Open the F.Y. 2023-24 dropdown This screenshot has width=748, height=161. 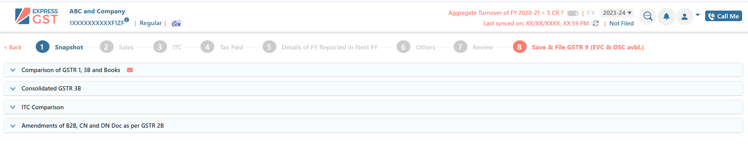617,13
